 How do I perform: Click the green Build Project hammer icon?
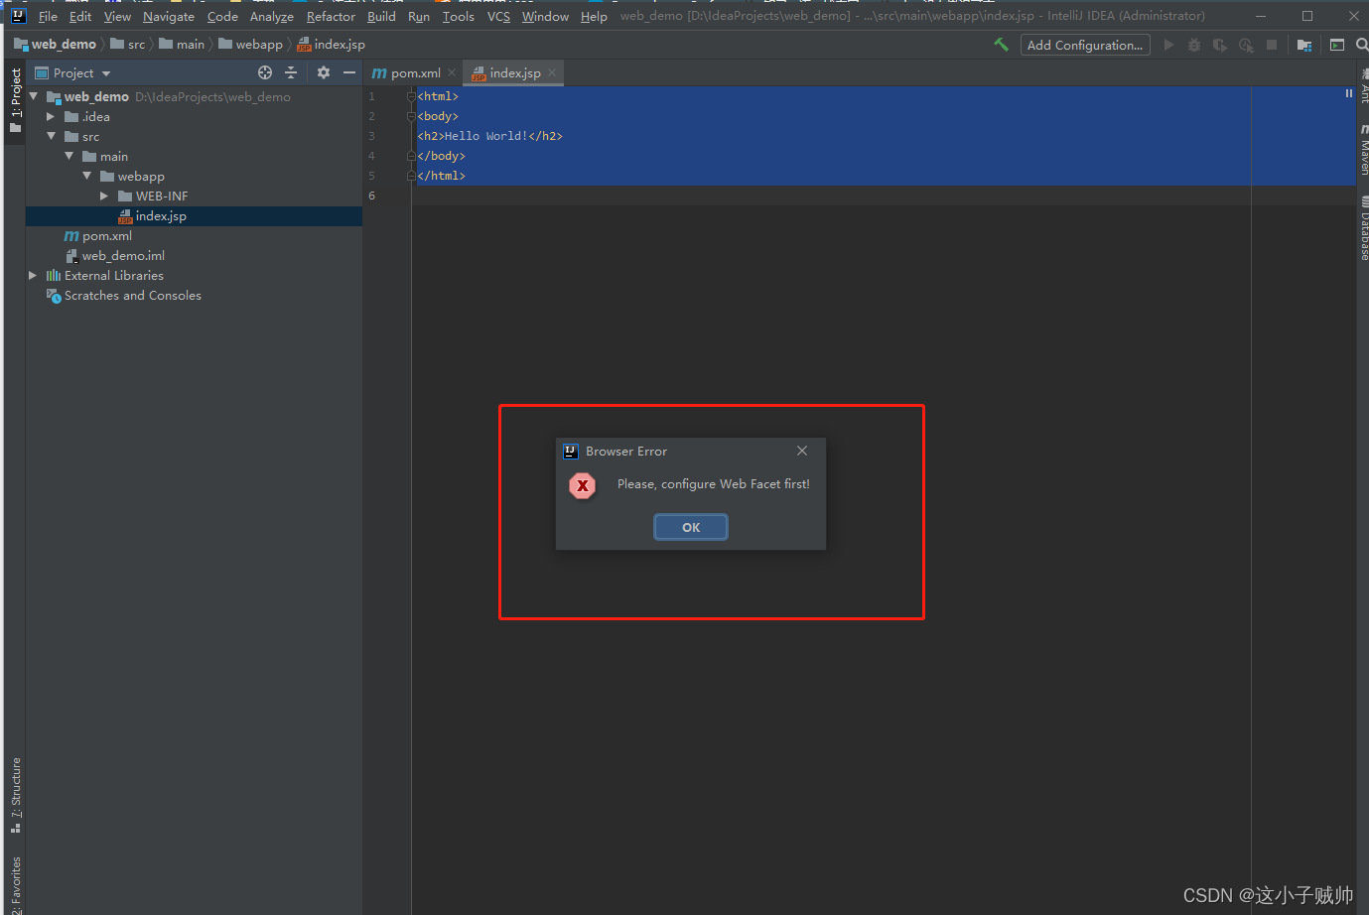(1001, 45)
